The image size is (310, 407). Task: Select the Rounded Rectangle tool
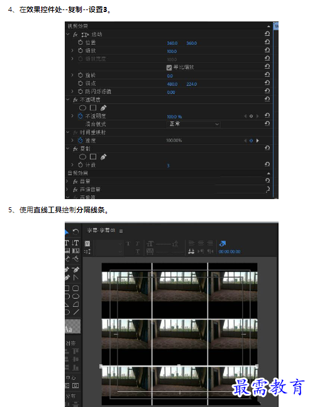coord(75,288)
